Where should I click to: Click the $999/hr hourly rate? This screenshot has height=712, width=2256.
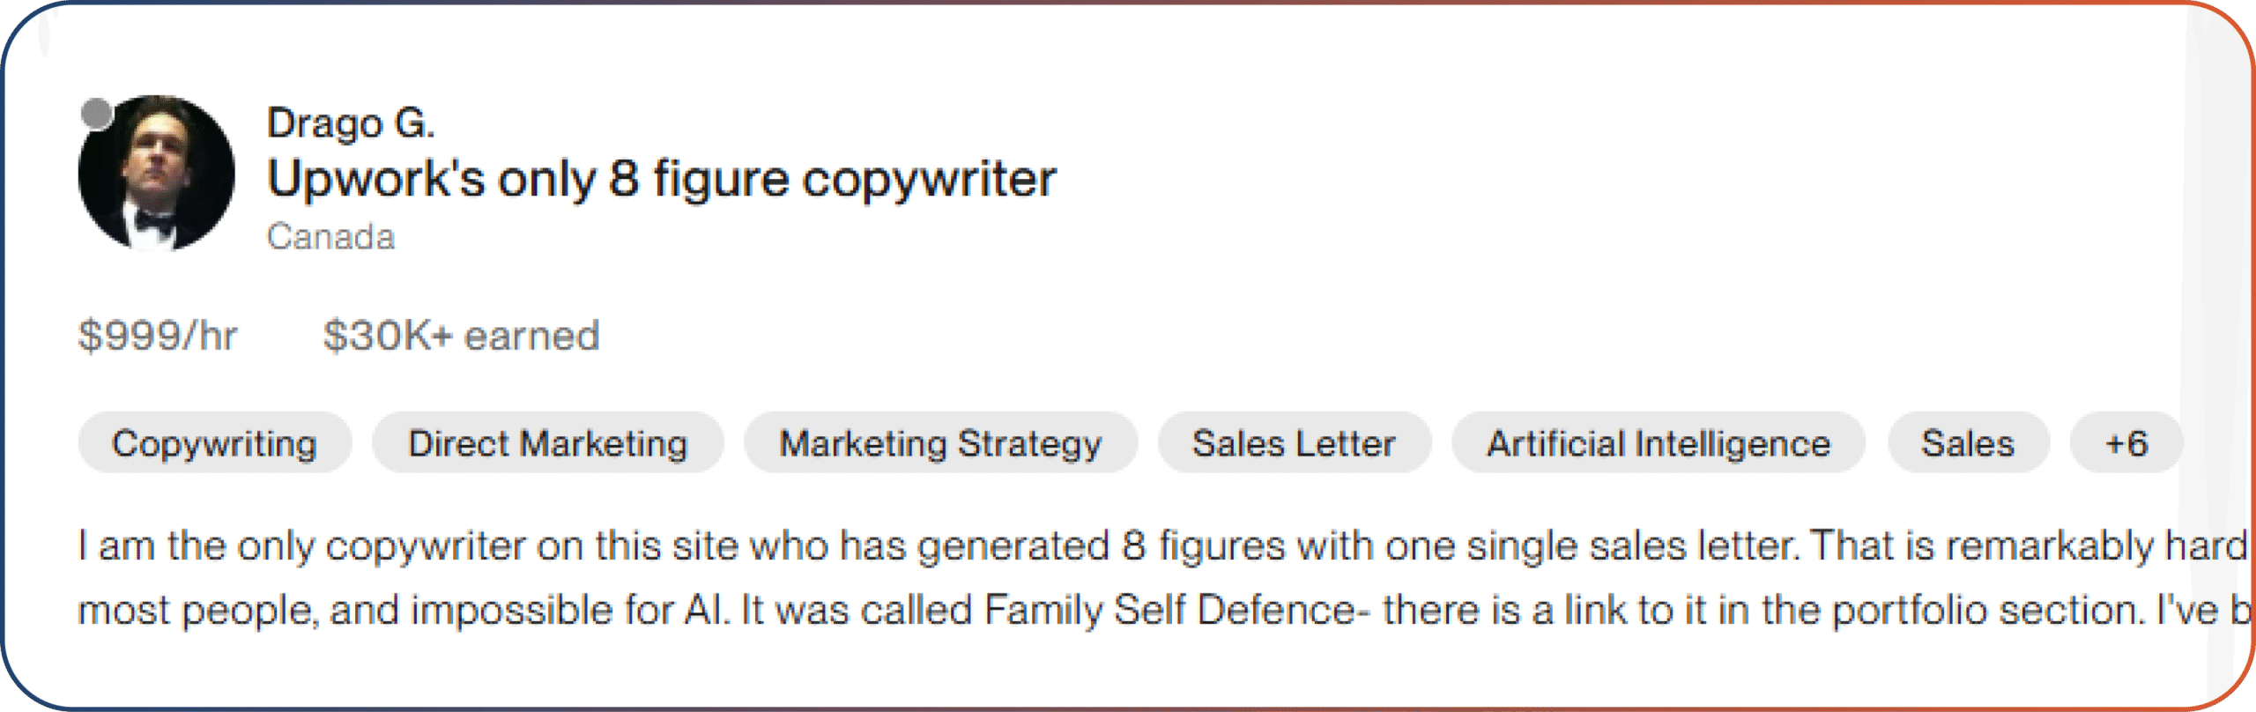(x=158, y=336)
